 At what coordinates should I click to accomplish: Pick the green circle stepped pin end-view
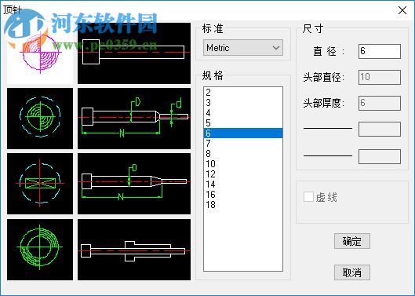click(40, 119)
